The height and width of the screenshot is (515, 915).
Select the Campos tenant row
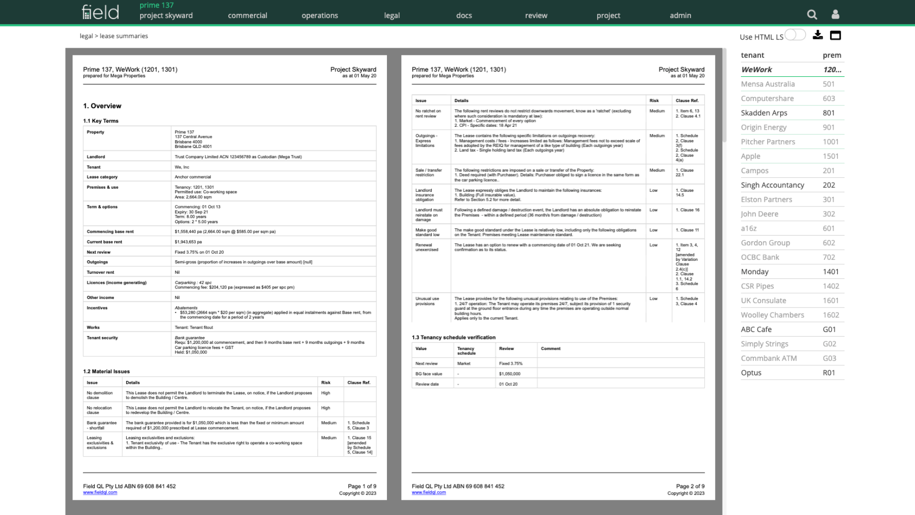tap(792, 170)
